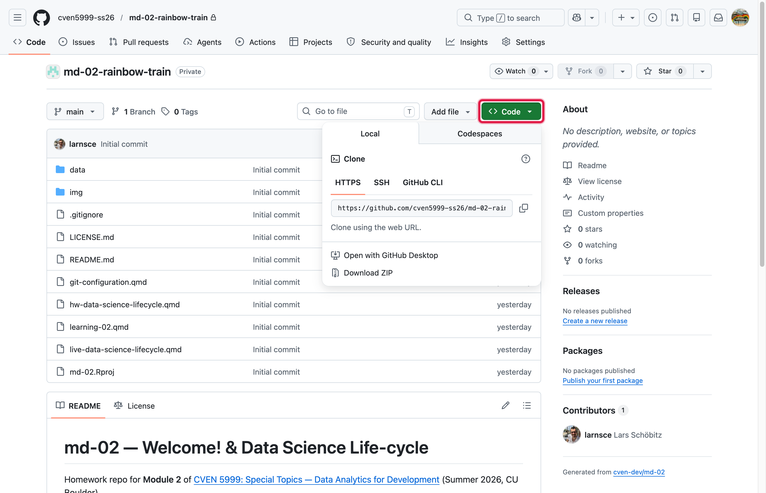Click Create a new release link

pos(595,321)
